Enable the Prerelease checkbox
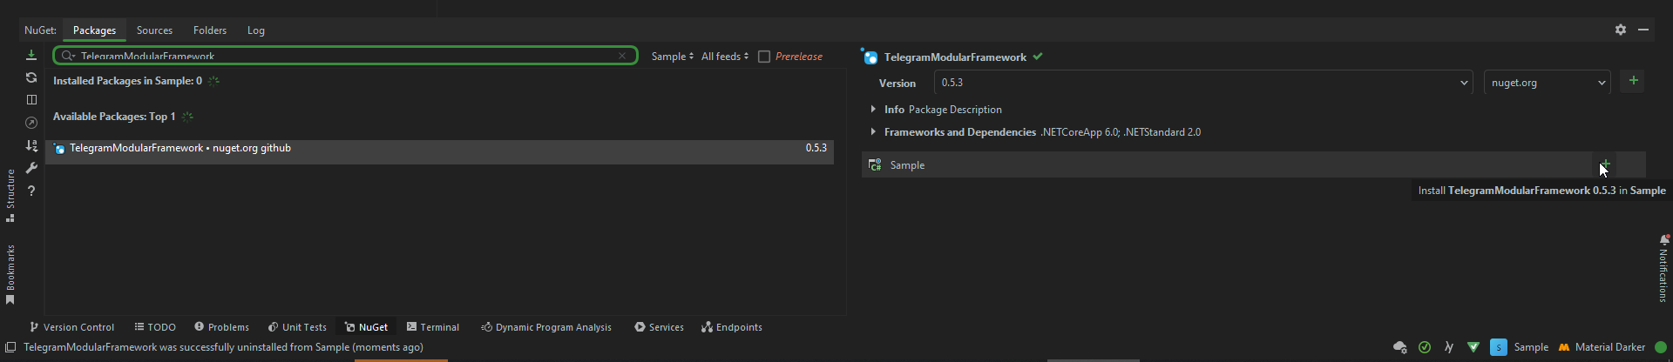The width and height of the screenshot is (1673, 362). [764, 57]
